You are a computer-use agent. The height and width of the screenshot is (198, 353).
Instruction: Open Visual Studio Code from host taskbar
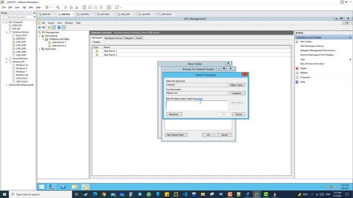(185, 194)
